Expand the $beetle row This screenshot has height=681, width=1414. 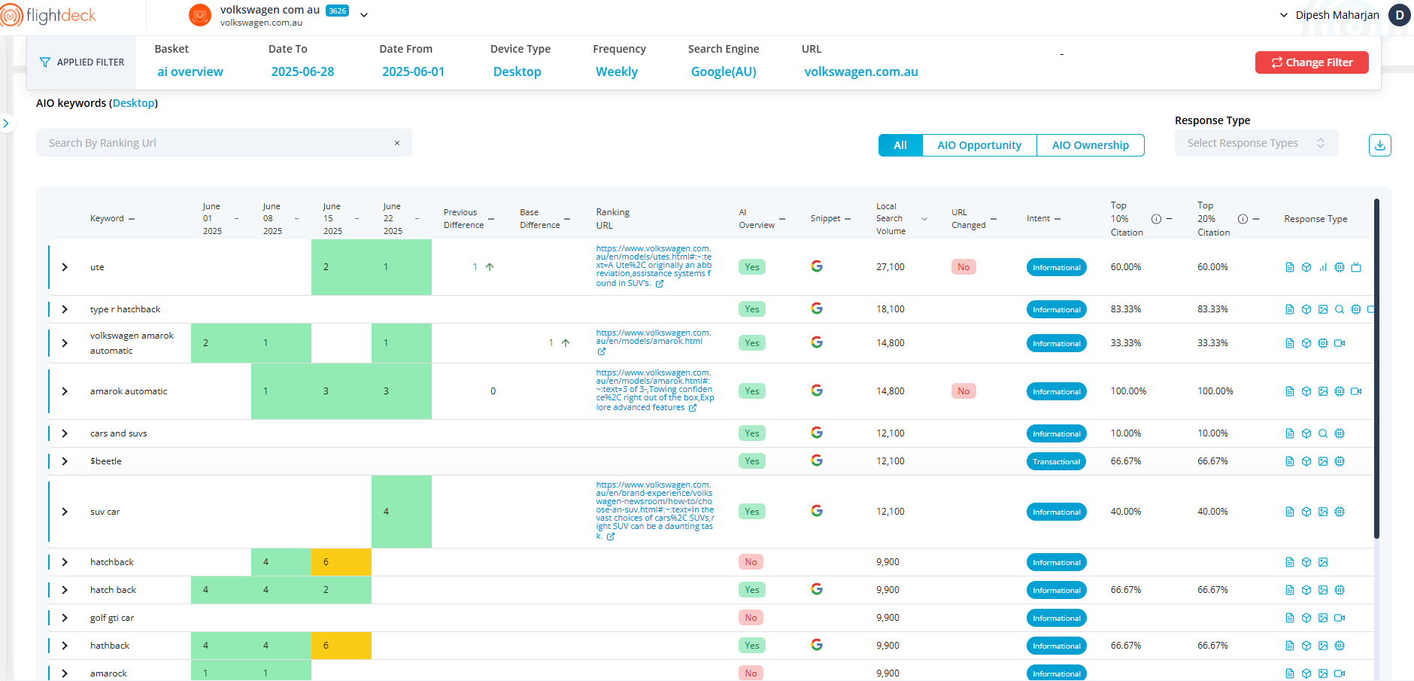click(x=65, y=461)
